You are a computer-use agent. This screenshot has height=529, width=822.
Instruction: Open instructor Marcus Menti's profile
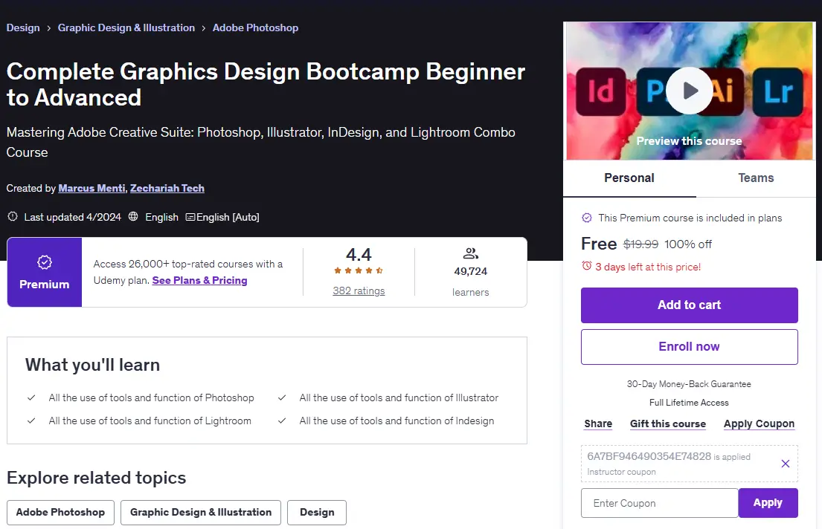(x=91, y=188)
